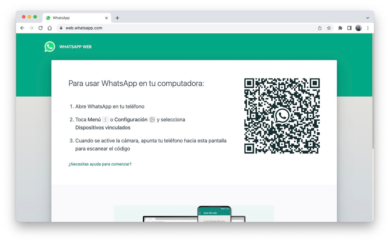390x243 pixels.
Task: Select the inline Menú three-dot icon in step 2
Action: click(105, 119)
